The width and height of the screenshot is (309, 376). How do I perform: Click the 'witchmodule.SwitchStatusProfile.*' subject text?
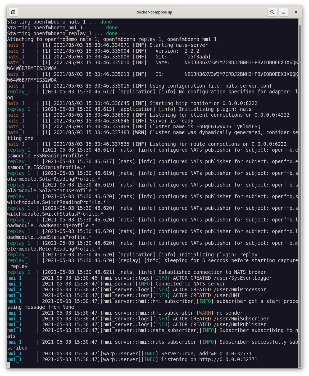tap(55, 214)
